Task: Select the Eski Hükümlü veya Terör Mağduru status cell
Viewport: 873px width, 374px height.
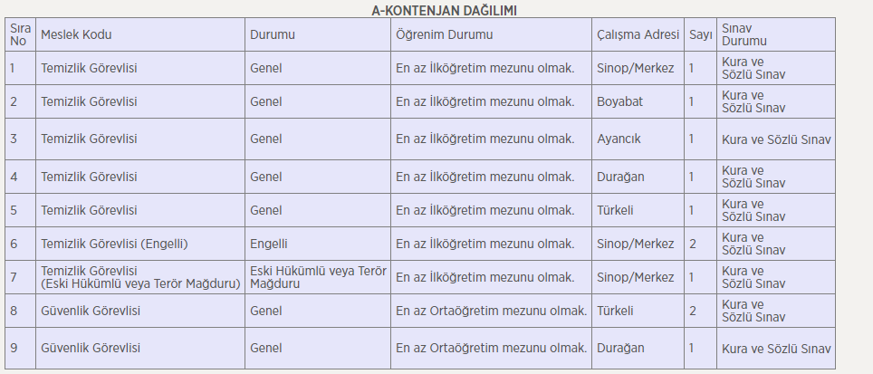Action: 317,277
